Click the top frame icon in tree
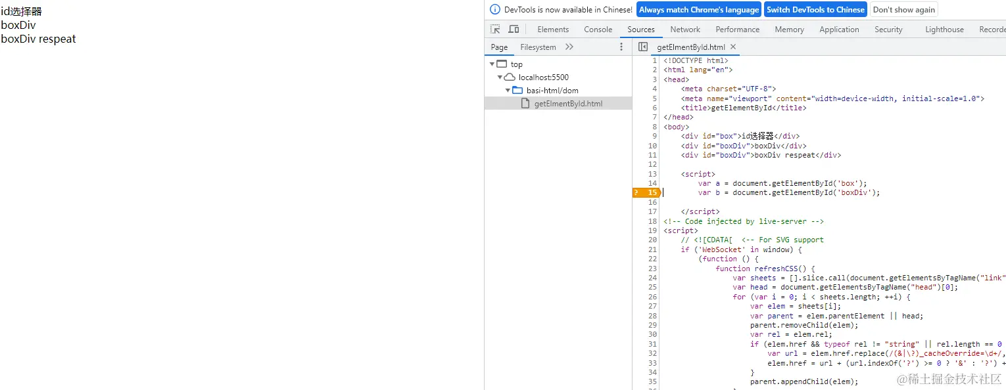Image resolution: width=1006 pixels, height=390 pixels. tap(502, 64)
